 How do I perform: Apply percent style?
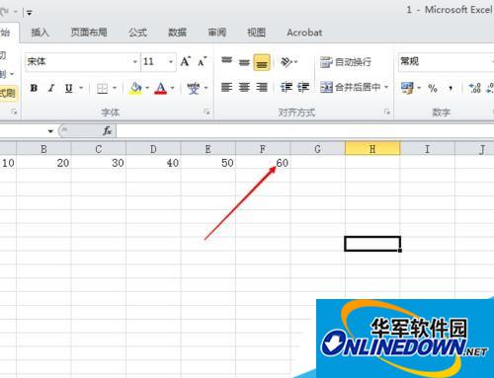[433, 88]
